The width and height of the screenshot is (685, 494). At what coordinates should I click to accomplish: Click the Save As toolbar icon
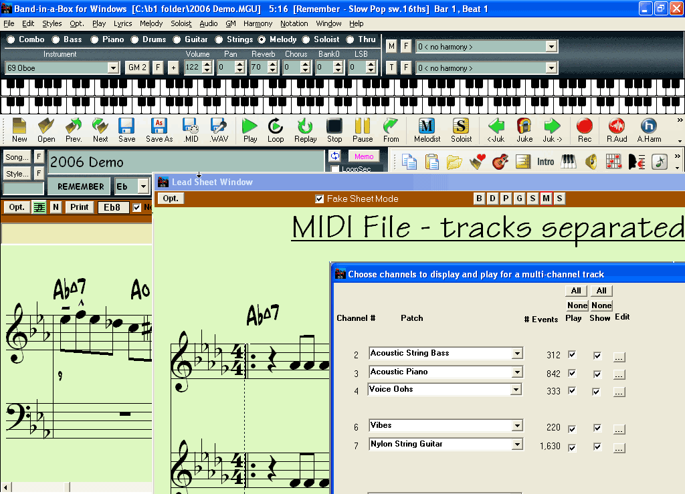[159, 130]
